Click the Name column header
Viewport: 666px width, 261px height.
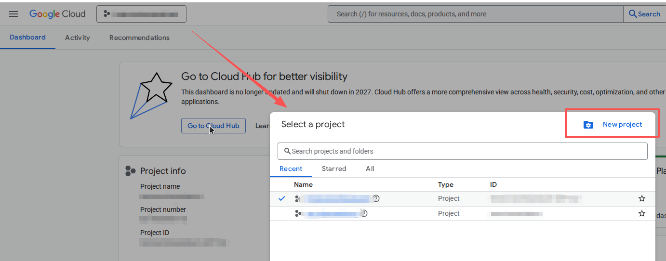(x=303, y=184)
